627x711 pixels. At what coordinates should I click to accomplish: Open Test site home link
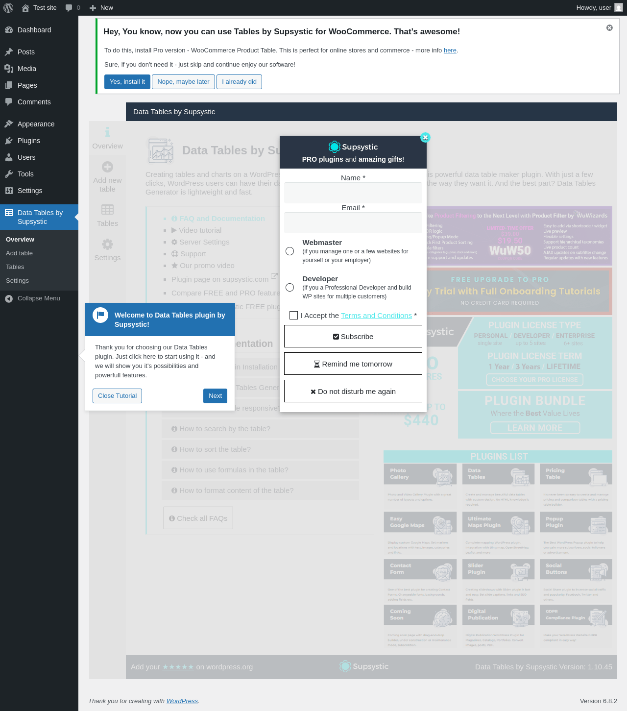tap(39, 8)
